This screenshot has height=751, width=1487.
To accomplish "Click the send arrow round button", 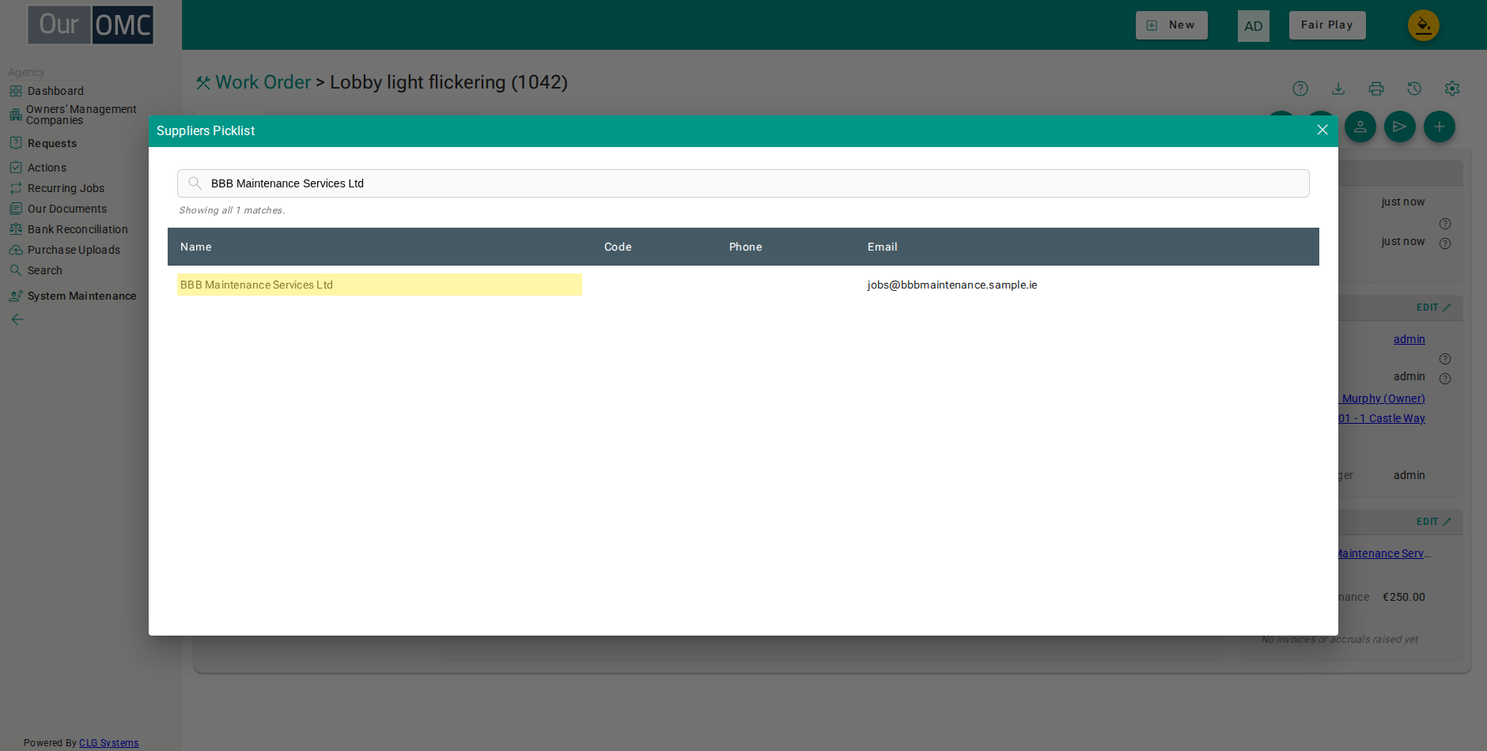I will point(1400,126).
